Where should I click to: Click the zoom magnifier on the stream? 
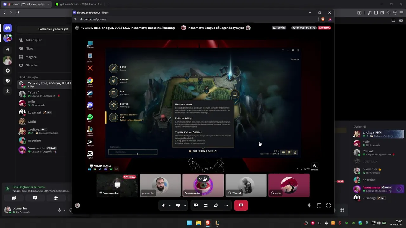[315, 166]
